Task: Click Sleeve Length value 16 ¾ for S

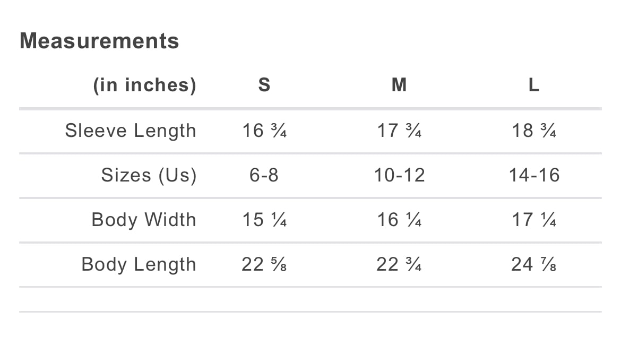Action: click(264, 131)
